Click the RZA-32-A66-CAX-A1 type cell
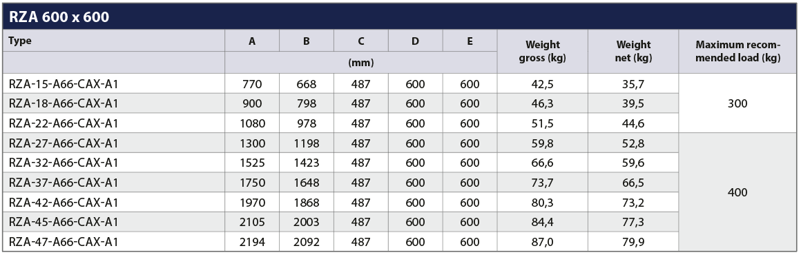The height and width of the screenshot is (255, 801). pyautogui.click(x=64, y=163)
